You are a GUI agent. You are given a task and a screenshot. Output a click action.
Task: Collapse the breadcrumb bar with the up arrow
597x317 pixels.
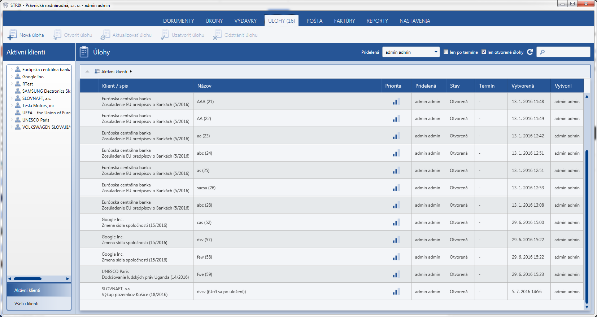tap(87, 71)
